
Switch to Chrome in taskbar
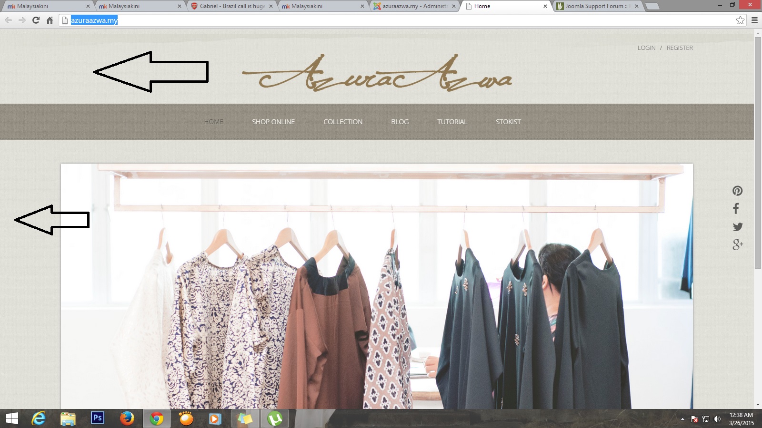coord(156,418)
